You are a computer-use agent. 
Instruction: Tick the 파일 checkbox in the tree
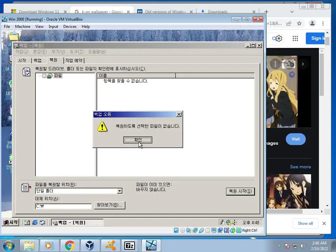44,76
